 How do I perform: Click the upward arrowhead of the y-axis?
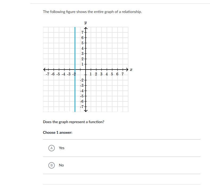coord(86,28)
